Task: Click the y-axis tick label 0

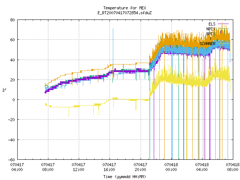Action: [x=13, y=100]
